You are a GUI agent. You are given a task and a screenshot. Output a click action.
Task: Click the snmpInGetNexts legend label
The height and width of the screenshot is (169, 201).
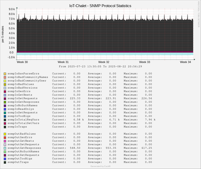(20, 95)
